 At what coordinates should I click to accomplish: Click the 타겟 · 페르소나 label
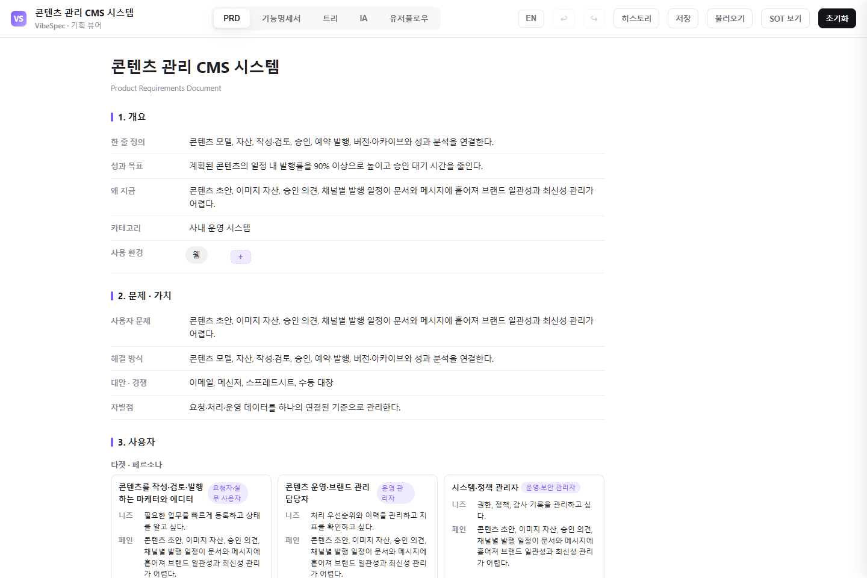(x=137, y=465)
